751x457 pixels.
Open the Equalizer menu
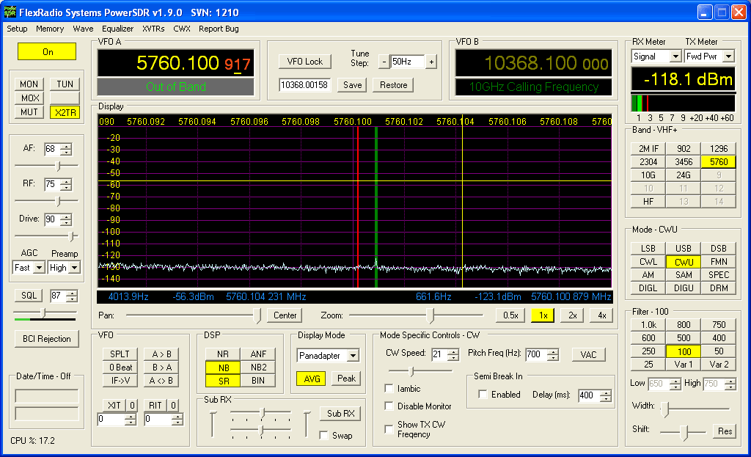117,29
